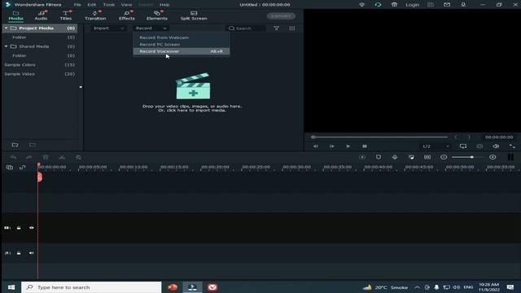Toggle lock on the audio track
This screenshot has width=521, height=293.
pos(19,253)
